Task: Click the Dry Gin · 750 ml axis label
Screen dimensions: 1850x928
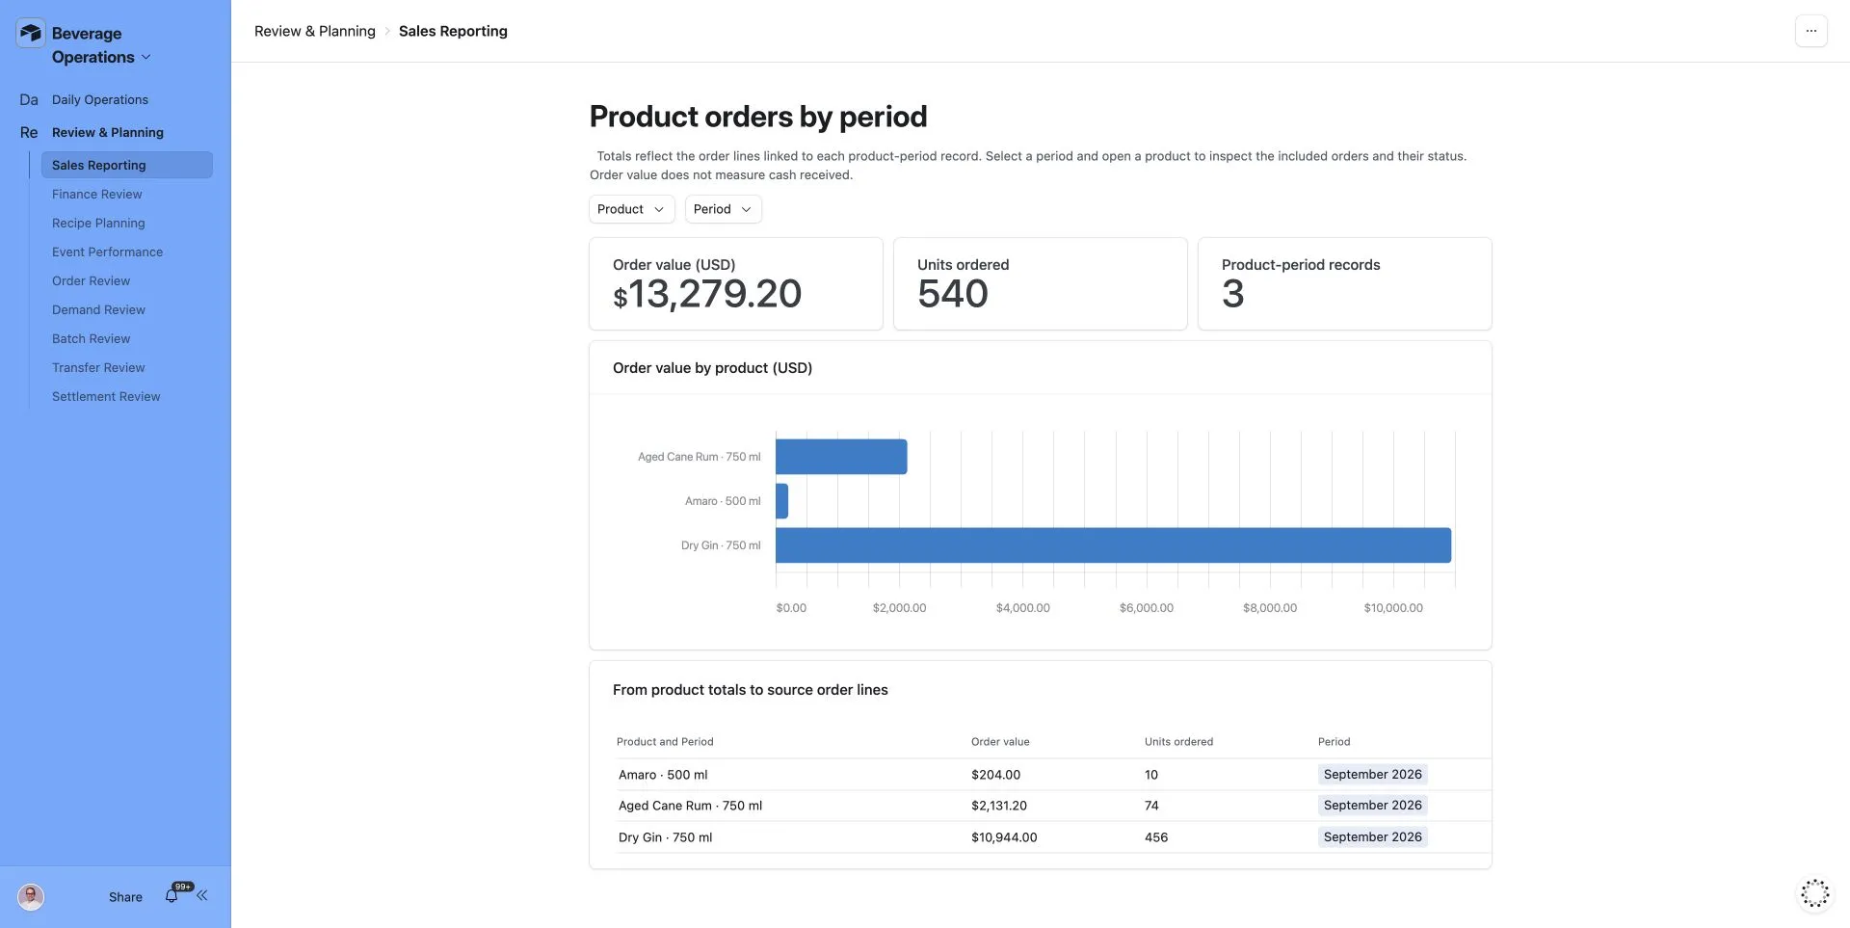Action: coord(721,545)
